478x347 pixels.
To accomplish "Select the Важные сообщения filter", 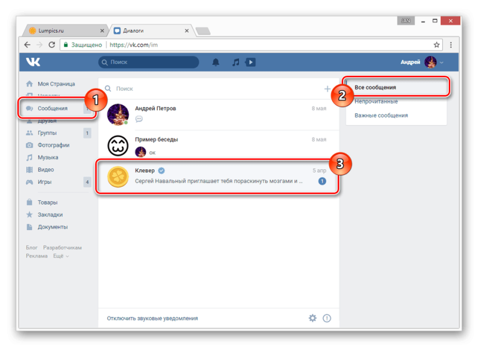I will point(396,116).
